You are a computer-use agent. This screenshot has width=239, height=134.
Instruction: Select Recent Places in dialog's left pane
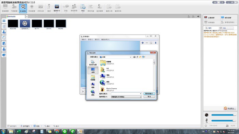[93, 63]
